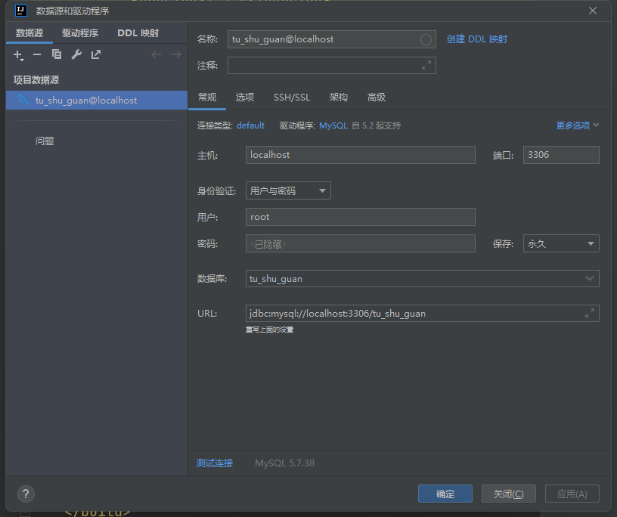The image size is (617, 517).
Task: Click the MySQL driver link
Action: coord(333,125)
